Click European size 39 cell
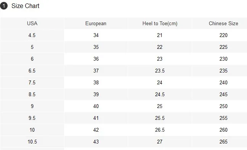The height and width of the screenshot is (150, 247). click(96, 94)
